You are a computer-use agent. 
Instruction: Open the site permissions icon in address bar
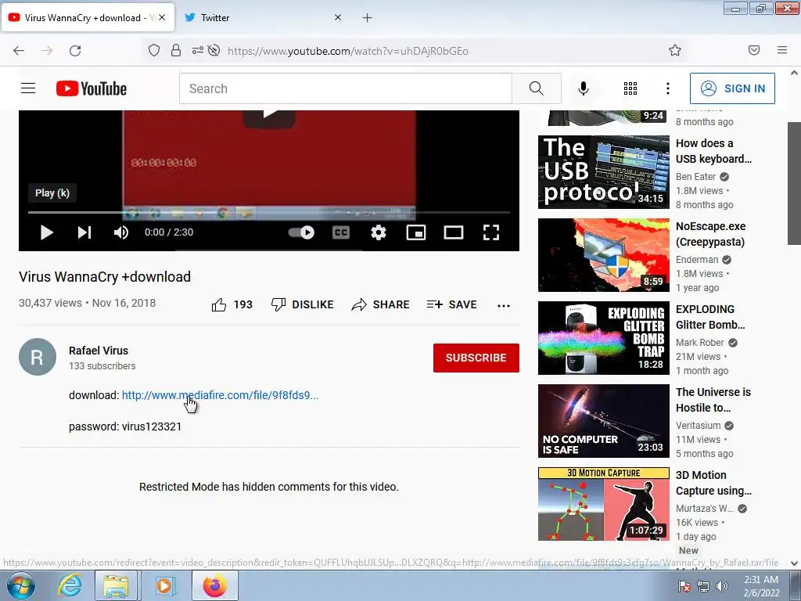point(198,50)
